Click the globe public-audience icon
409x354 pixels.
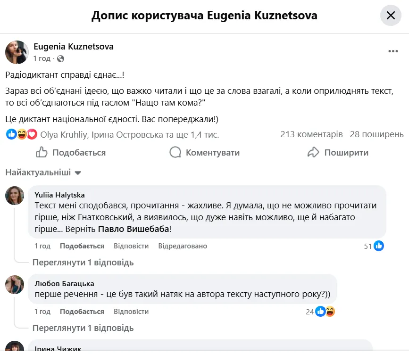tap(60, 59)
